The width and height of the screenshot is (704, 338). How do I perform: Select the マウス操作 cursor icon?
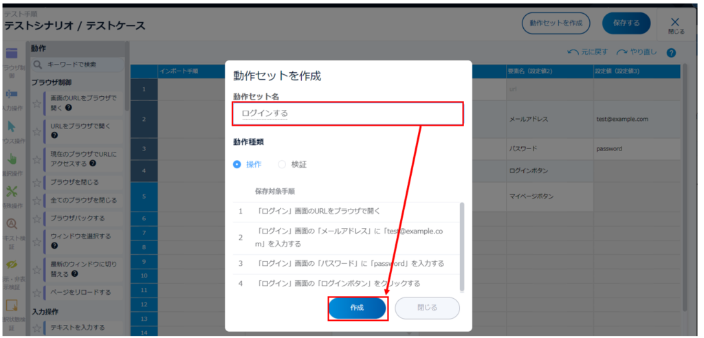click(x=11, y=126)
